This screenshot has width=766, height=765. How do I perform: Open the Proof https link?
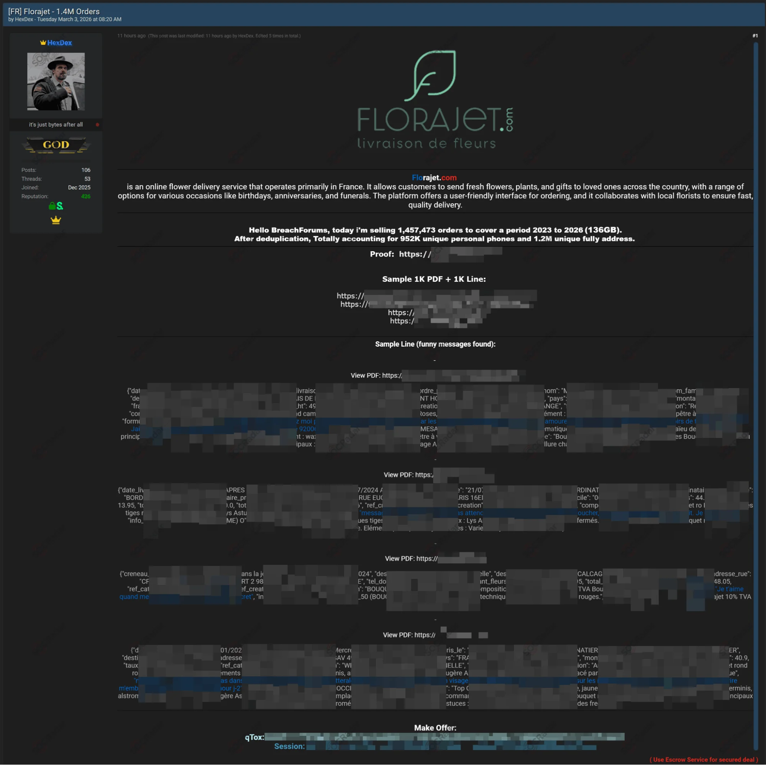click(x=450, y=254)
